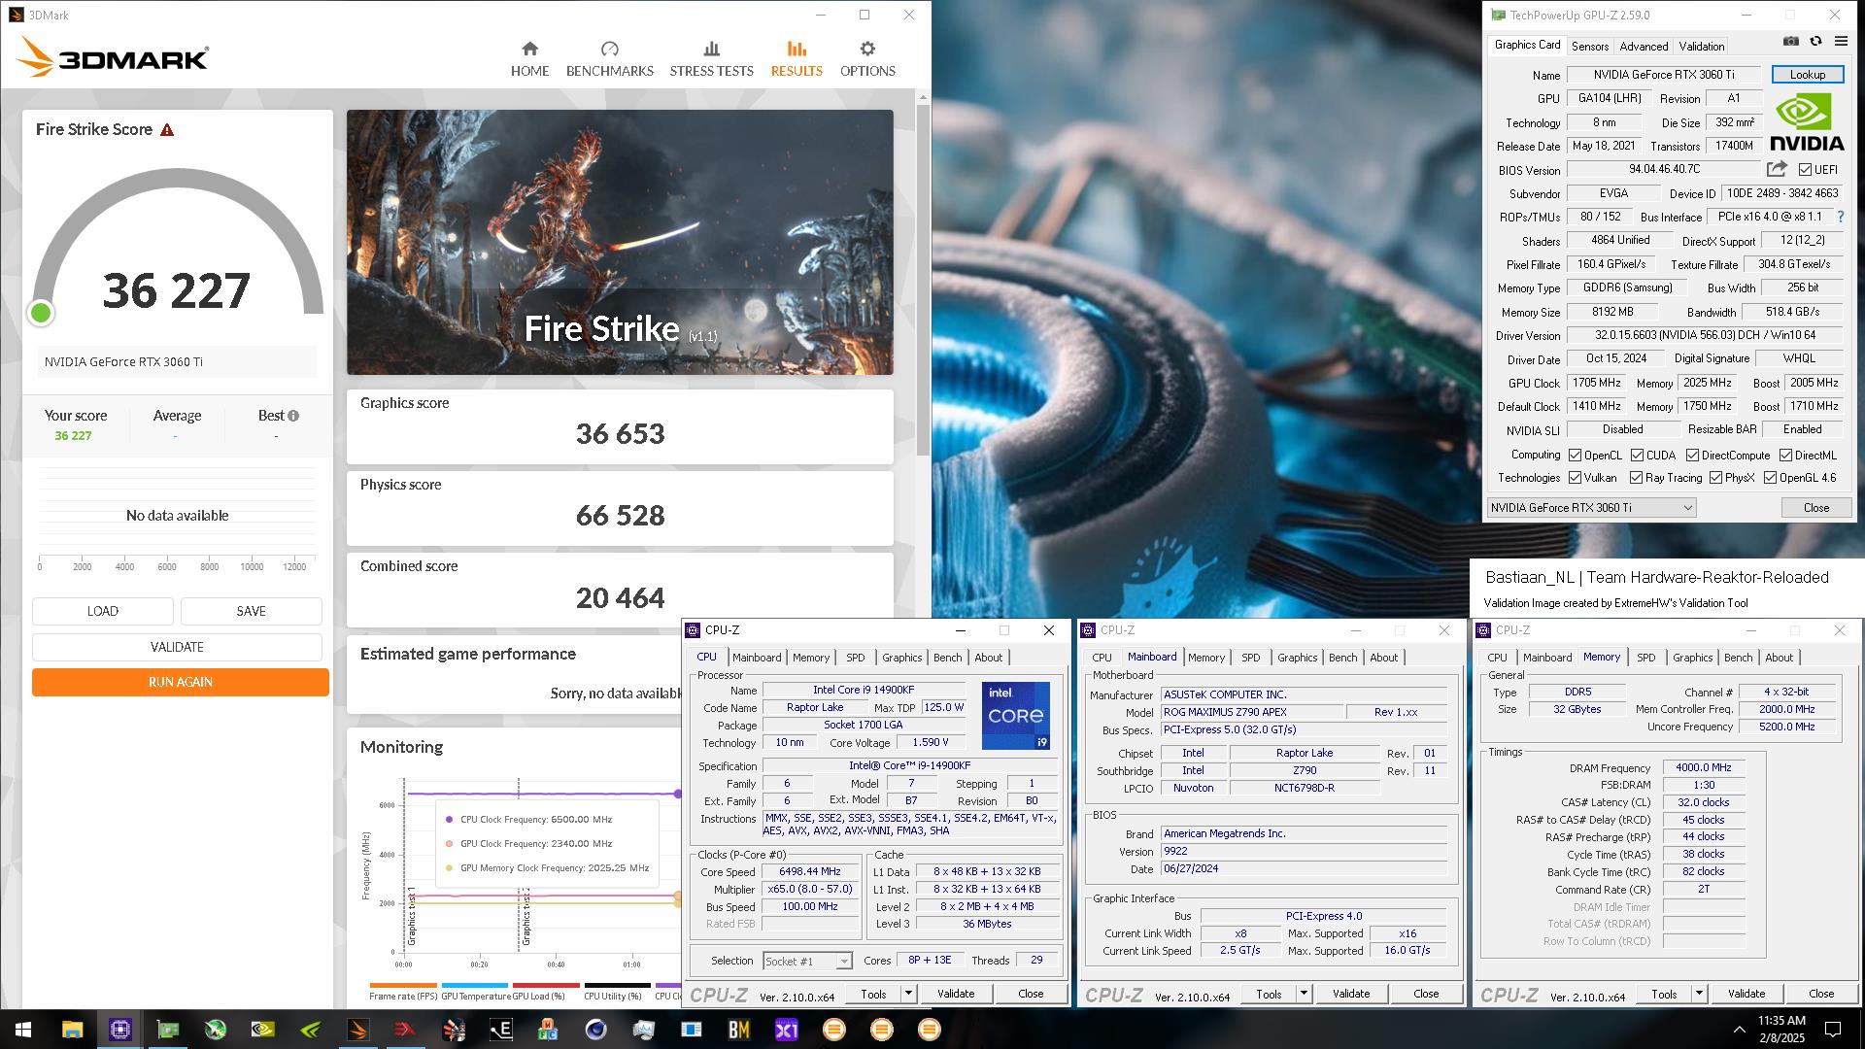Open the Cinebench sphere taskbar icon
This screenshot has width=1865, height=1049.
[x=596, y=1030]
